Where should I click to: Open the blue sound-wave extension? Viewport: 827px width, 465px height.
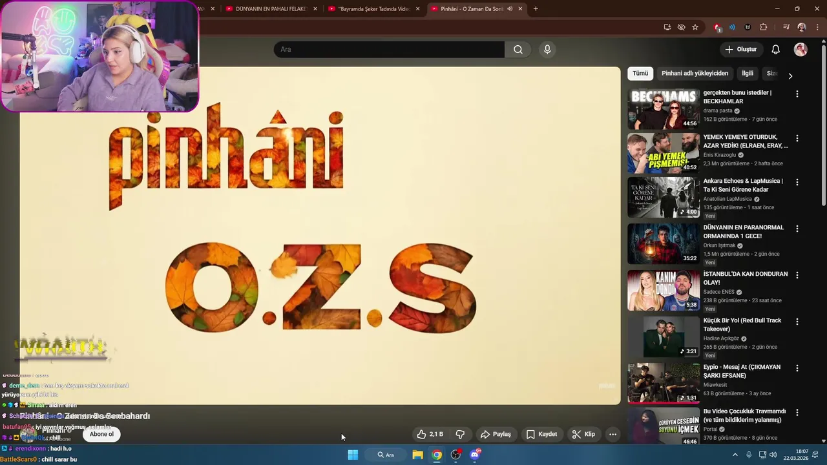tap(732, 27)
